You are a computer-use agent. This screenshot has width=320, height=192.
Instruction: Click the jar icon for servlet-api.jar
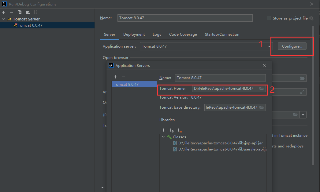point(175,149)
